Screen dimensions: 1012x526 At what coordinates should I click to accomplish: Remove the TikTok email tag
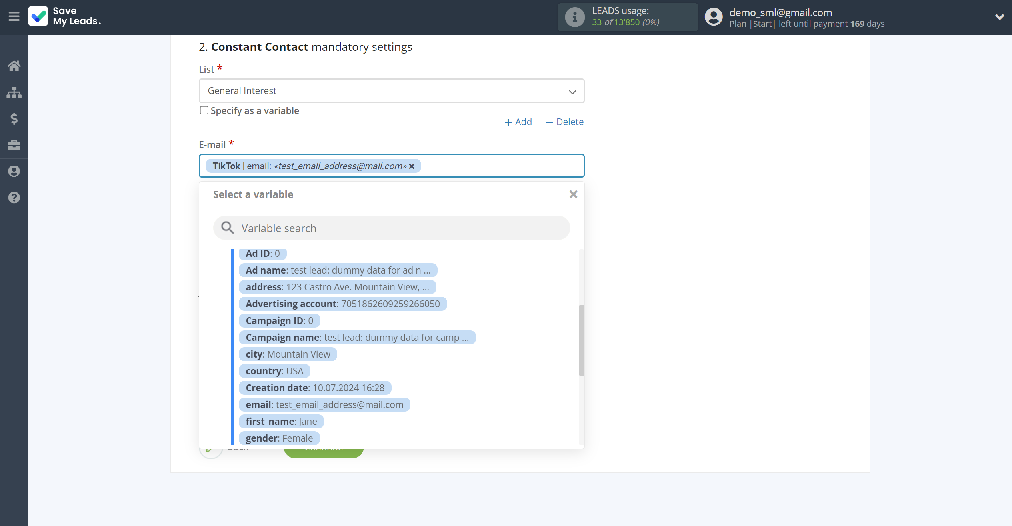(x=412, y=166)
